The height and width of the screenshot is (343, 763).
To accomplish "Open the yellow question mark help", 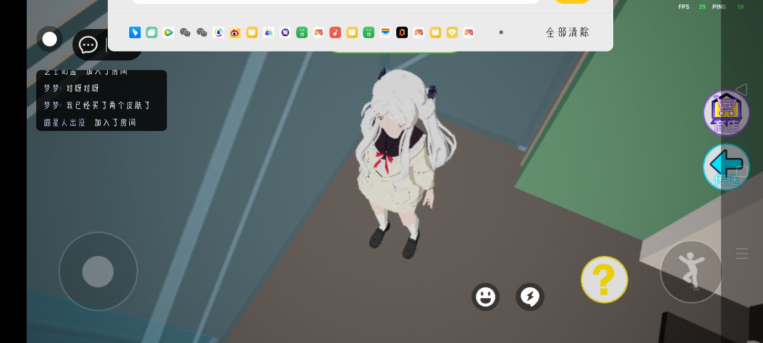I will click(x=604, y=280).
